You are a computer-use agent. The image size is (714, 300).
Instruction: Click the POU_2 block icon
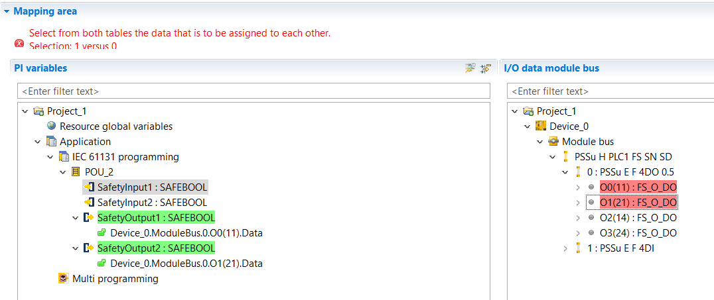coord(76,172)
